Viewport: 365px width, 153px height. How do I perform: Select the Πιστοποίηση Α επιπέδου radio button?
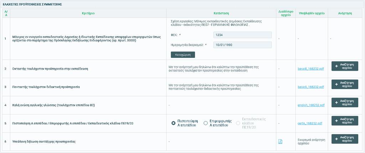tap(174, 123)
